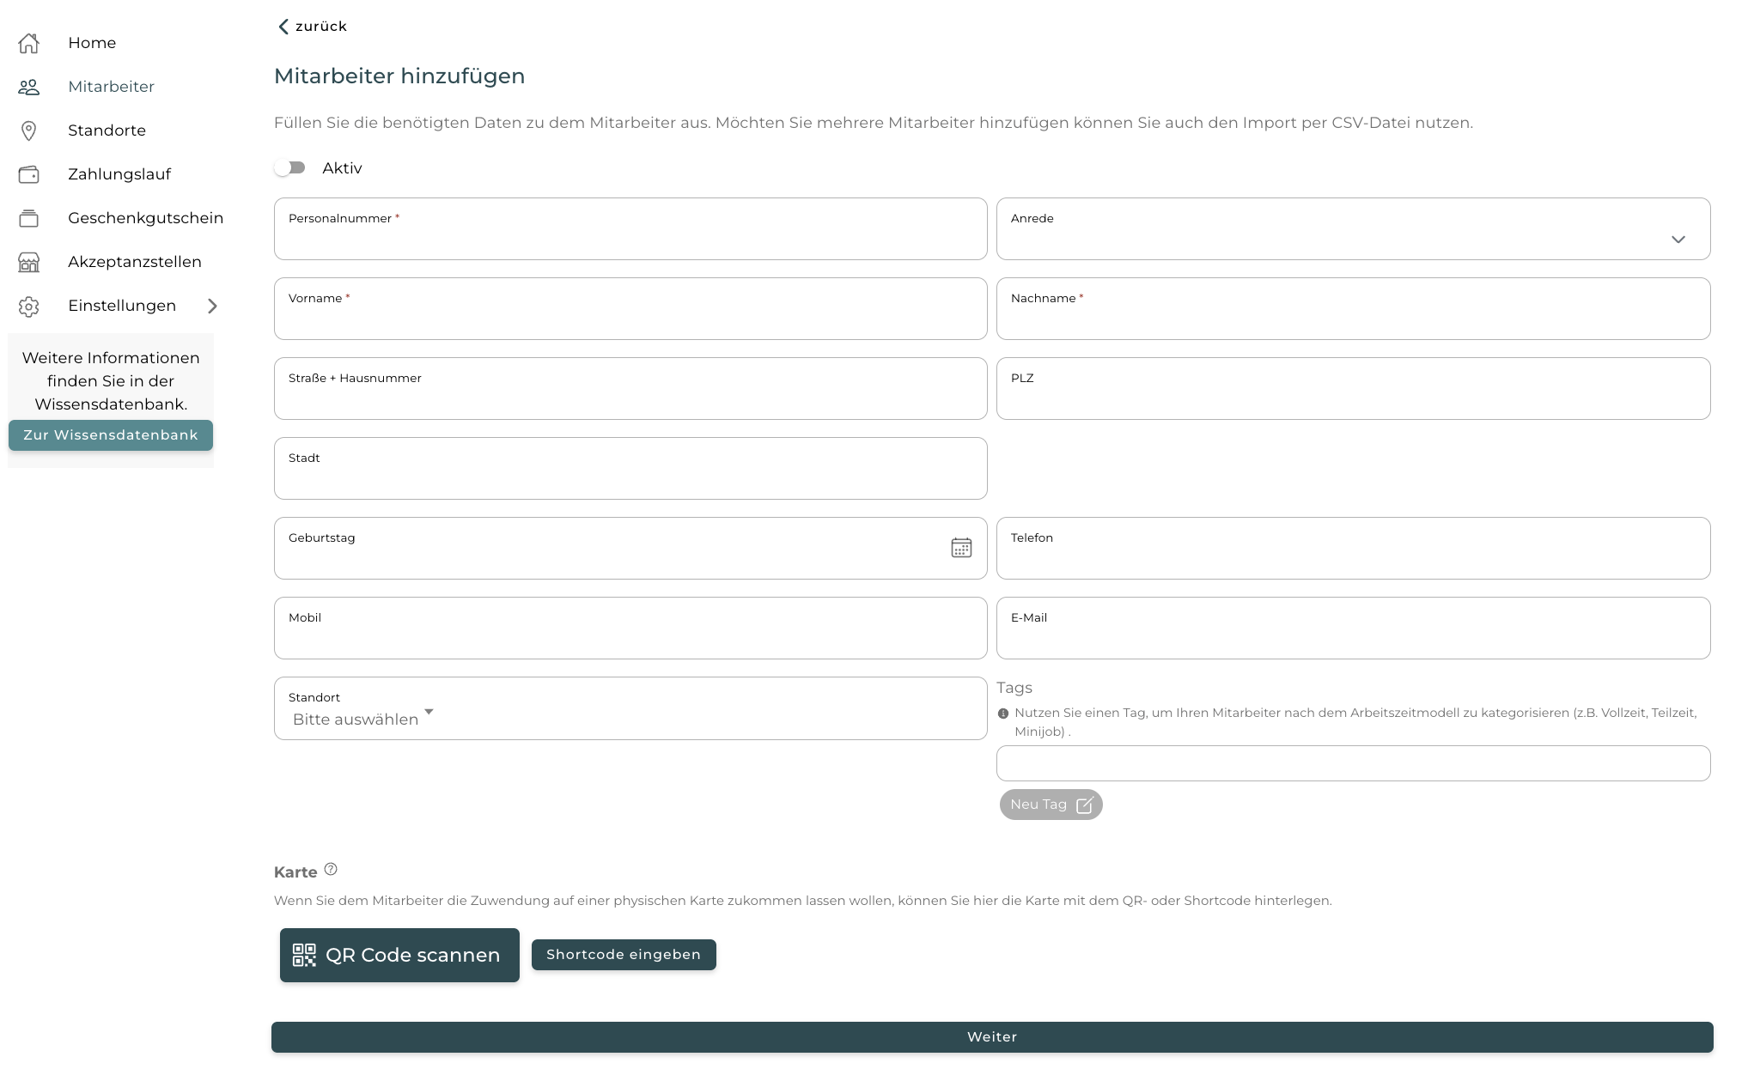Click the Akzeptanzstellen shop icon

pos(28,262)
